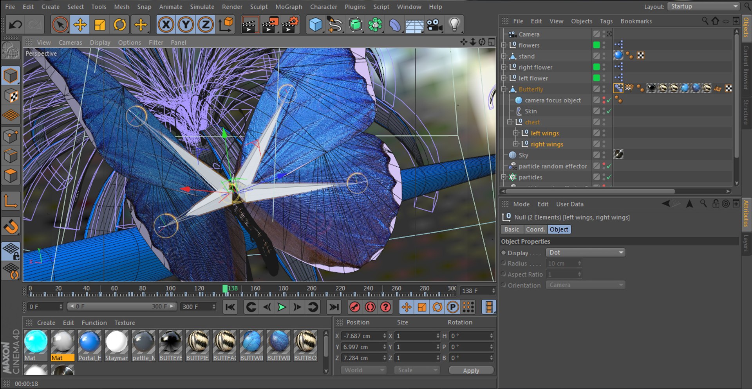Expand the left wings null
Viewport: 752px width, 389px height.
click(516, 133)
